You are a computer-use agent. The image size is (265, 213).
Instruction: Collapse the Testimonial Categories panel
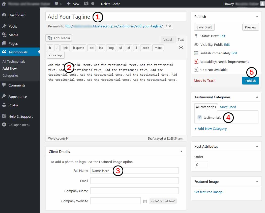click(x=257, y=97)
